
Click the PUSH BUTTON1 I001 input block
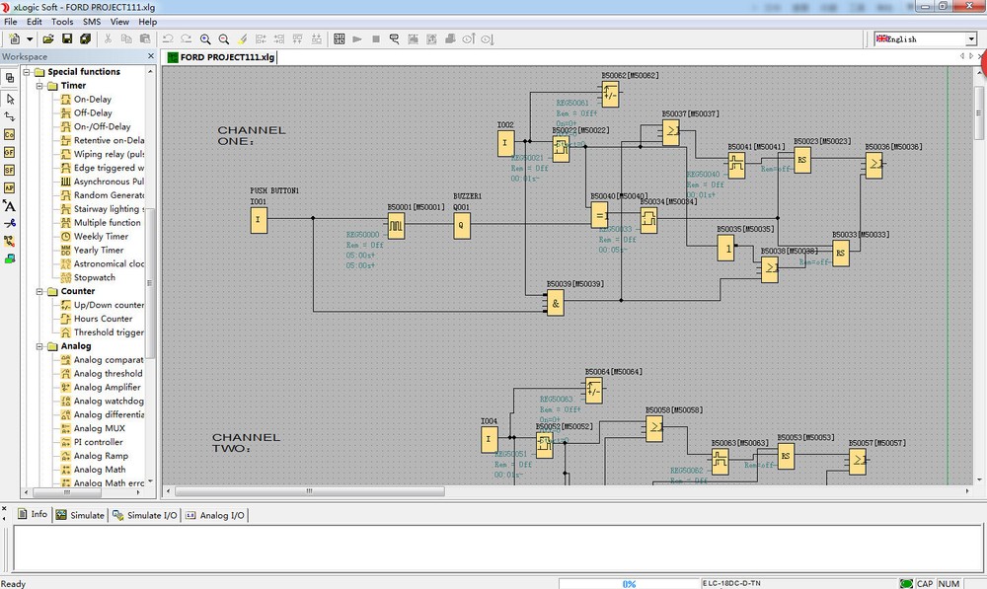pyautogui.click(x=258, y=221)
